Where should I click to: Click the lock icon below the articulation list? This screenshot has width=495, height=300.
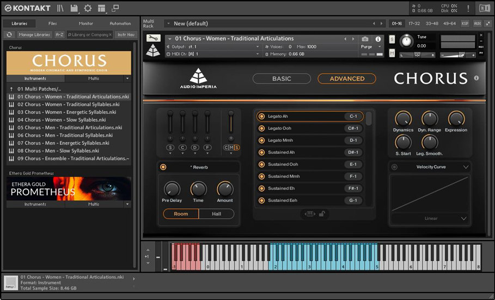(322, 214)
